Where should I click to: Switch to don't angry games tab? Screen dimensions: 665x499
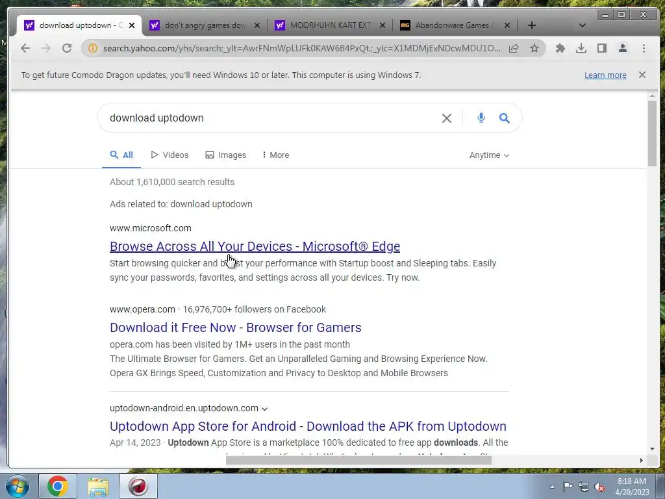[204, 25]
